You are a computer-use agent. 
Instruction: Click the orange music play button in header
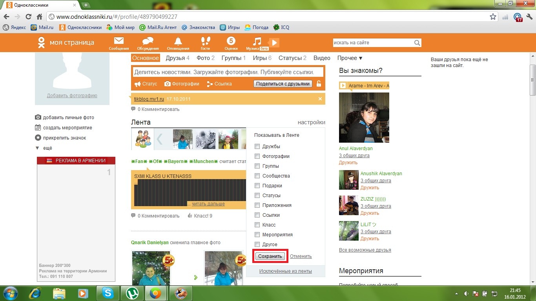point(274,43)
